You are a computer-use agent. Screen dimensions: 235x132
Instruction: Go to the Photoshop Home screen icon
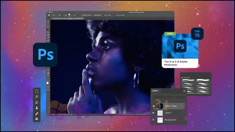[49, 15]
